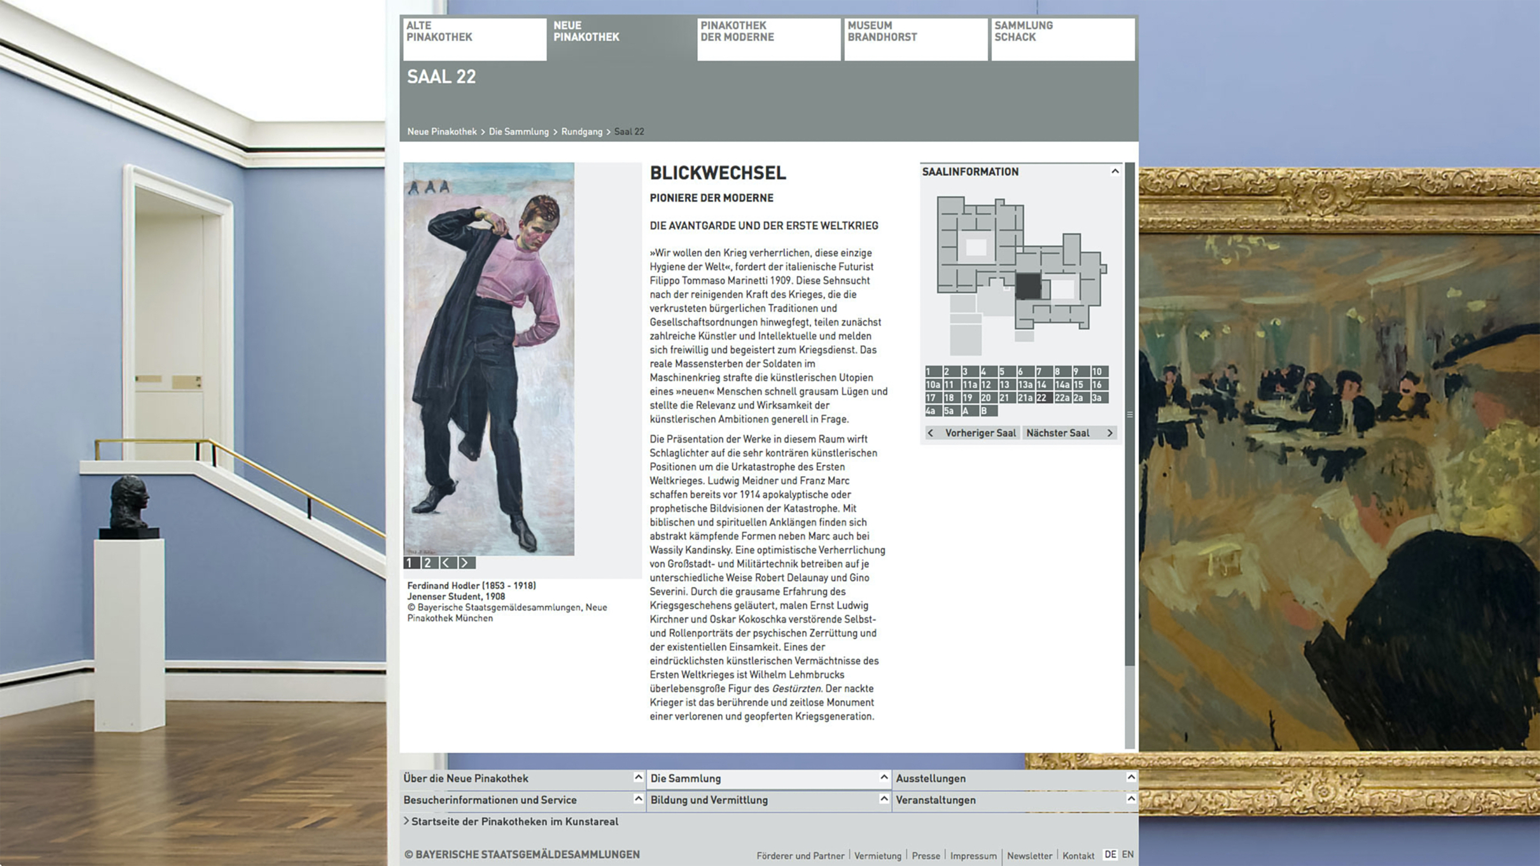
Task: Open the Museum Brandhorst tab
Action: tap(916, 39)
